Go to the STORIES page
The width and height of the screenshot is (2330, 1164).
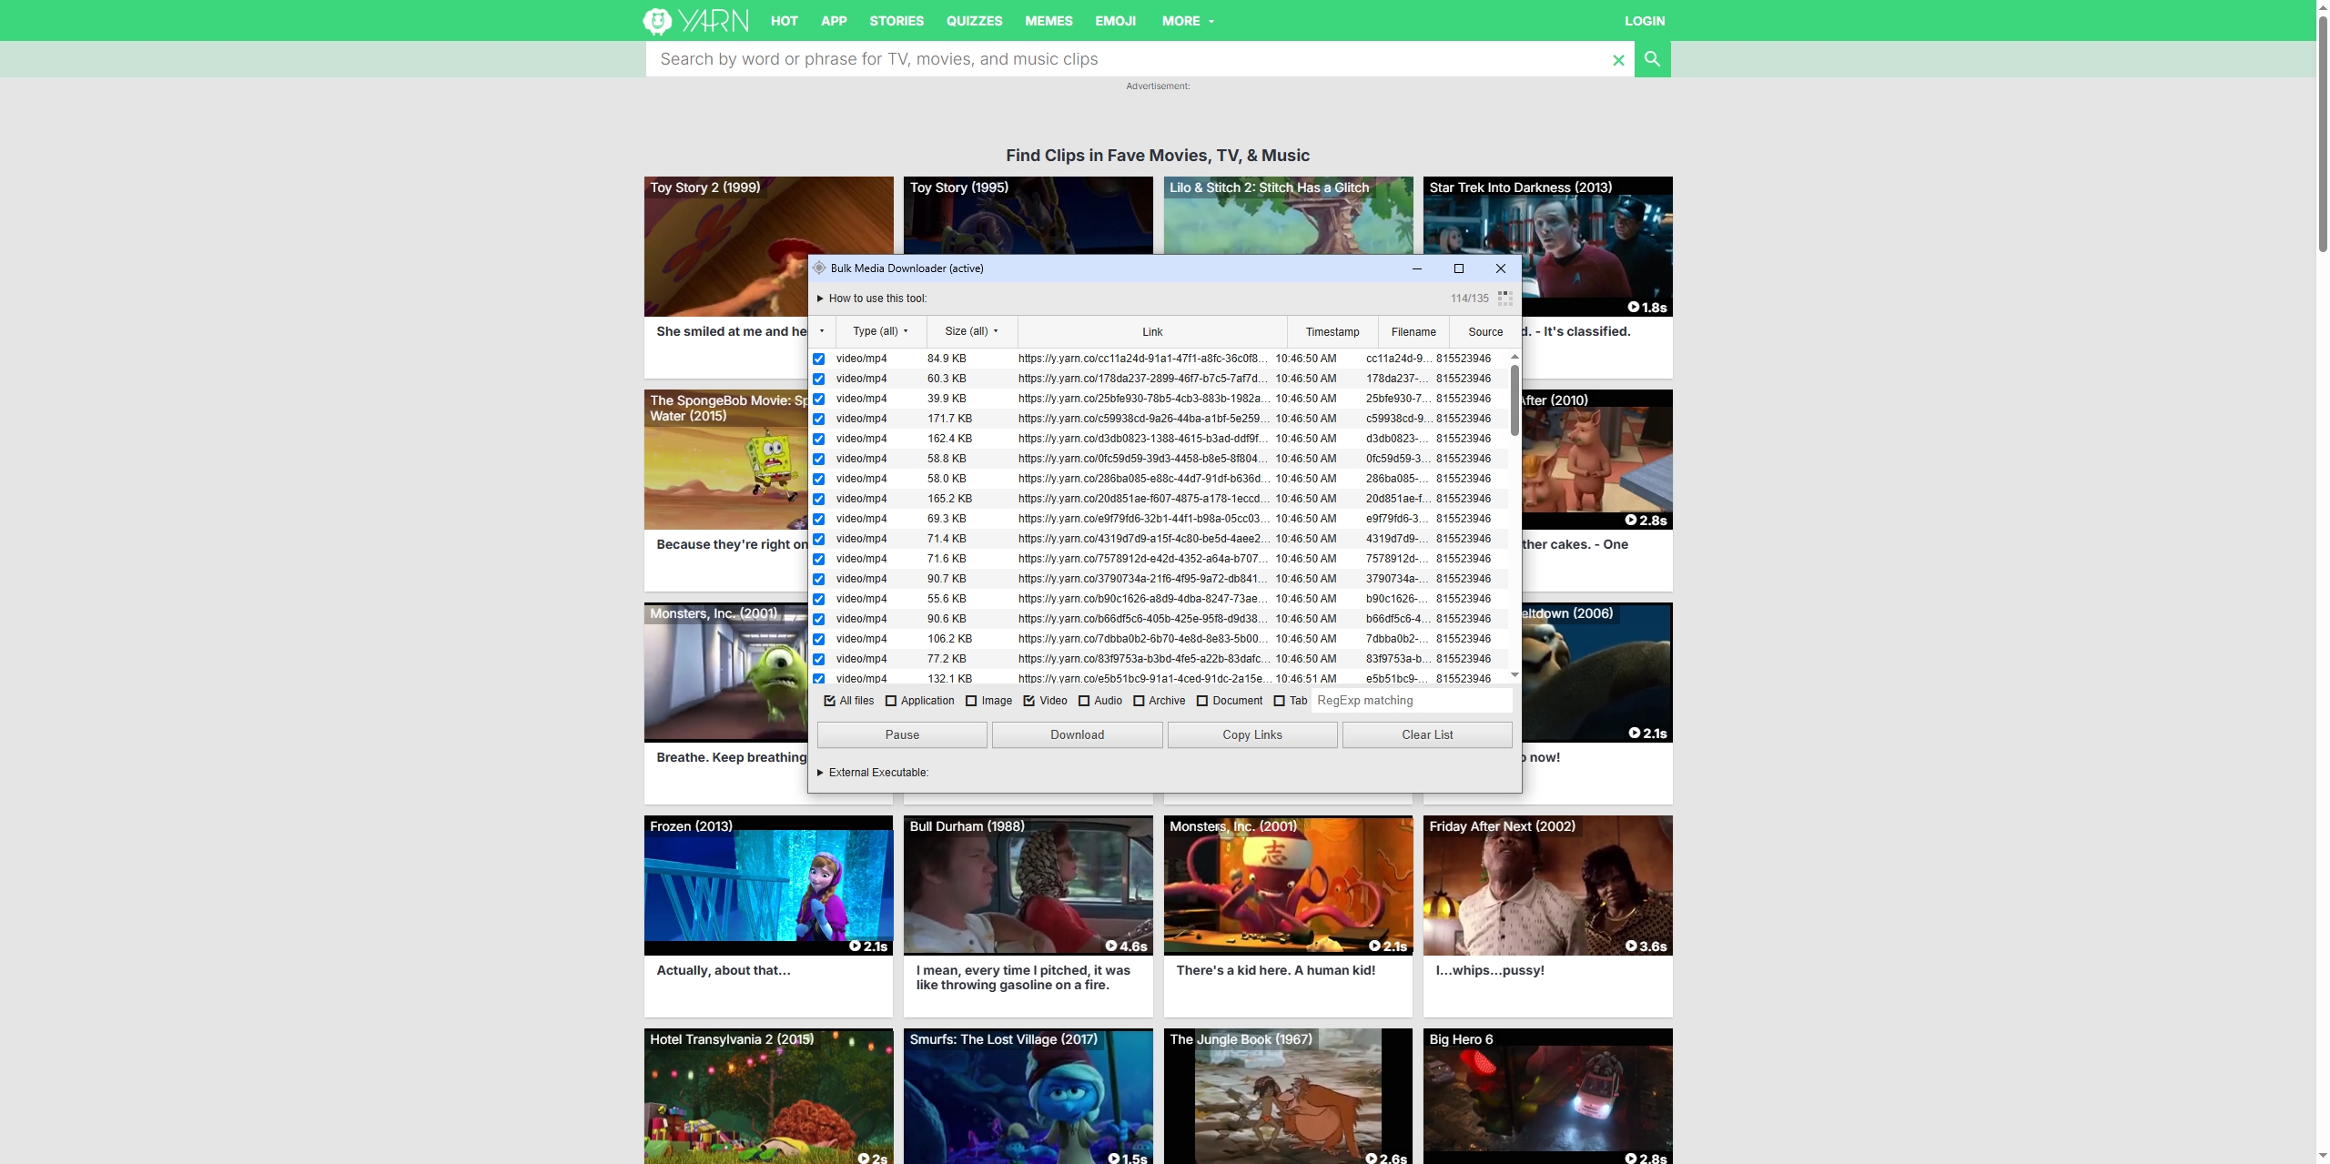pos(896,21)
